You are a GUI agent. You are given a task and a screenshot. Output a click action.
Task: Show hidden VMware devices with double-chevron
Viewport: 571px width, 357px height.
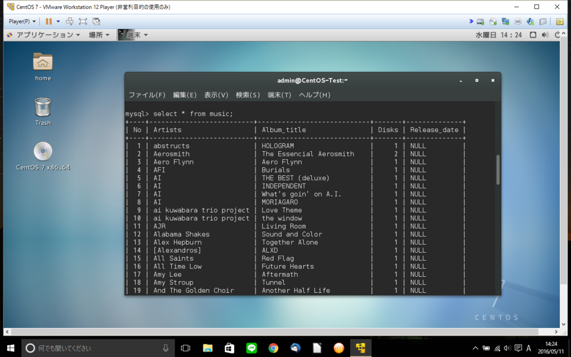tap(471, 22)
